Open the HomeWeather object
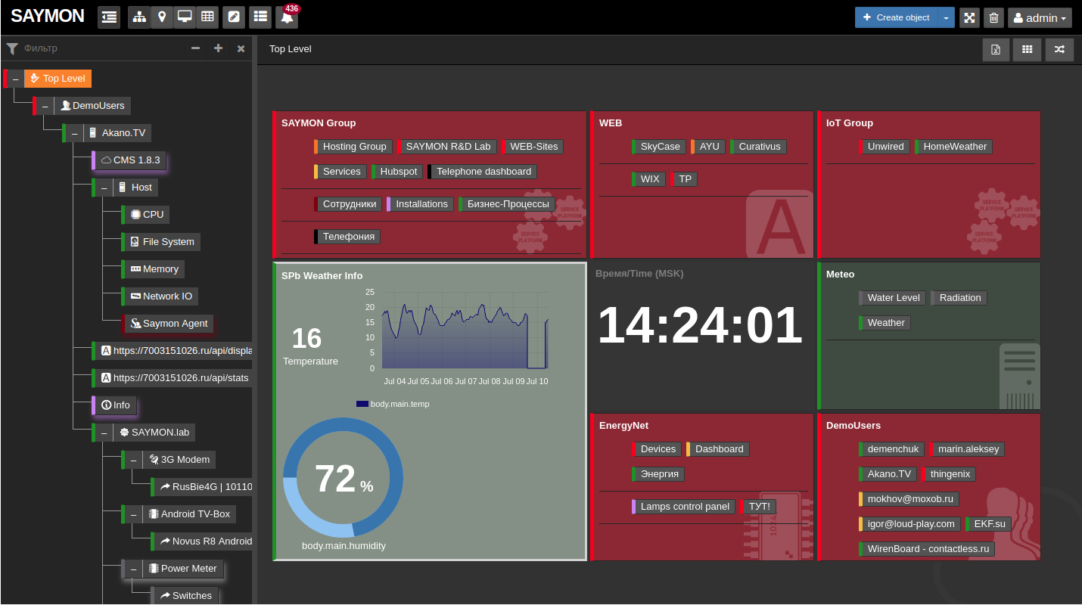Viewport: 1082px width, 605px height. [954, 147]
